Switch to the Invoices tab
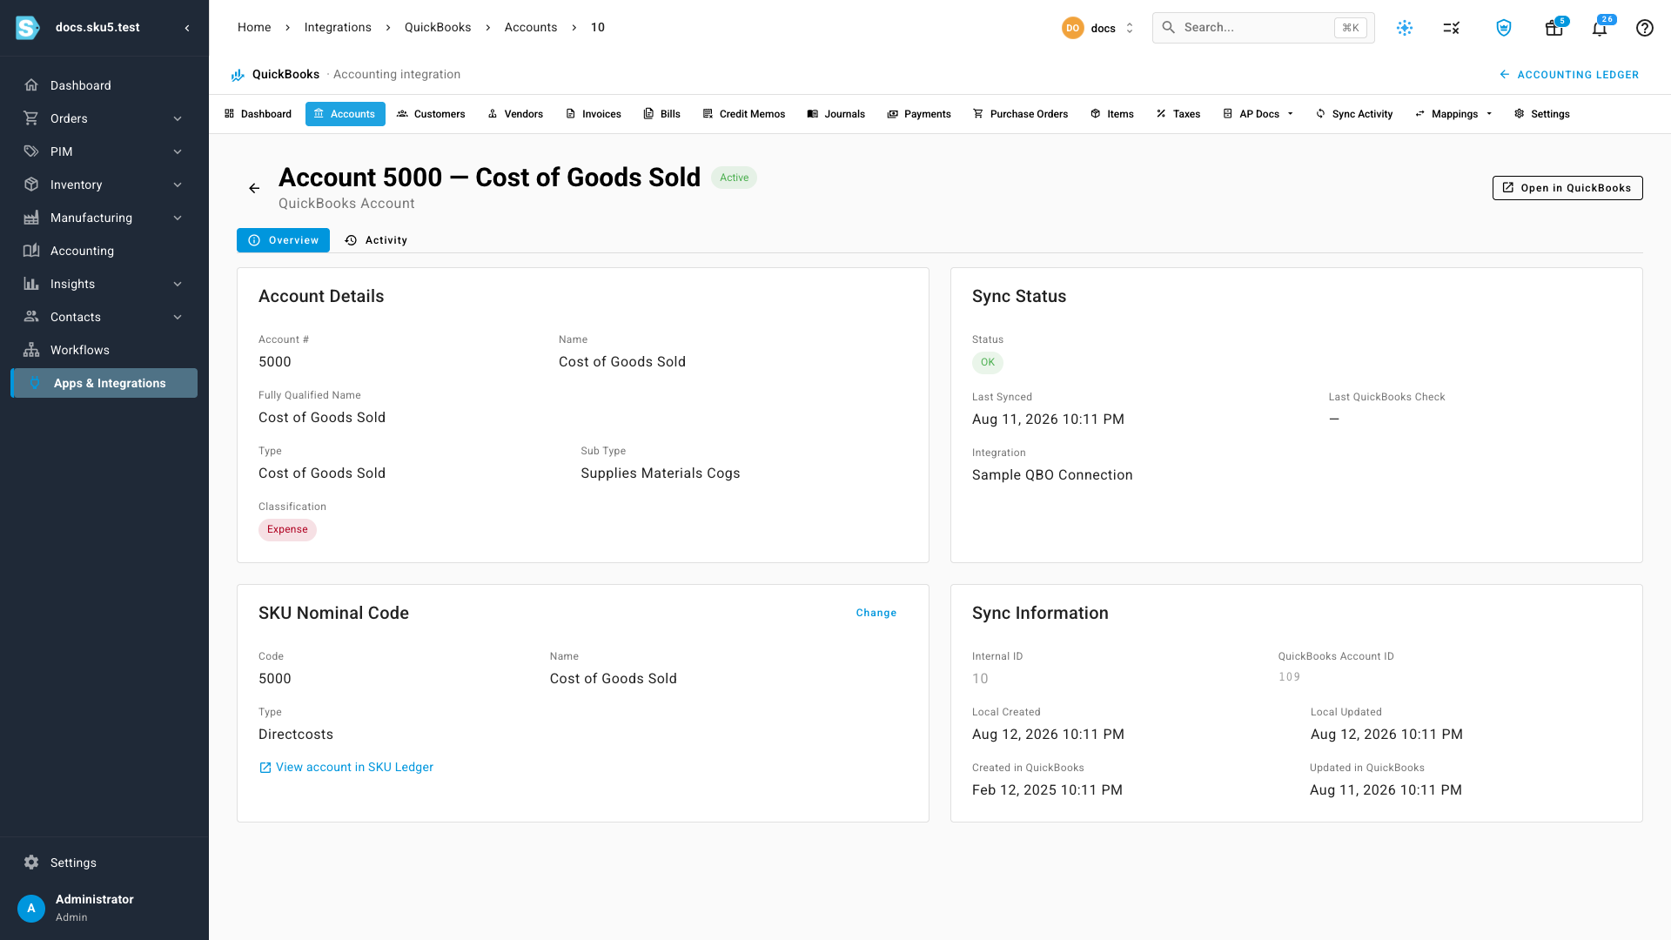The width and height of the screenshot is (1671, 940). (594, 114)
